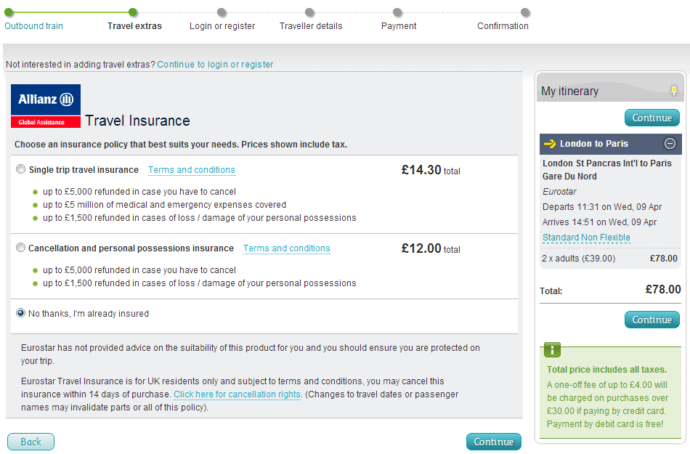Click the Back button
The width and height of the screenshot is (690, 454).
coord(31,442)
